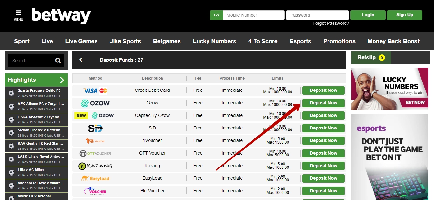Click the Visa Mastercard logo
434x200 pixels.
click(x=95, y=90)
